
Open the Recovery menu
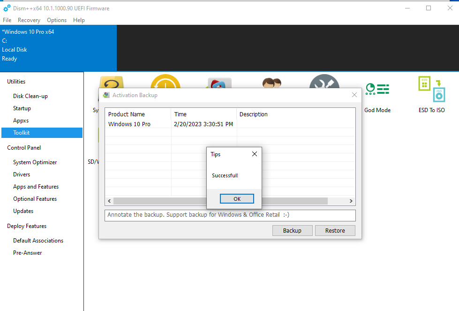tap(29, 20)
